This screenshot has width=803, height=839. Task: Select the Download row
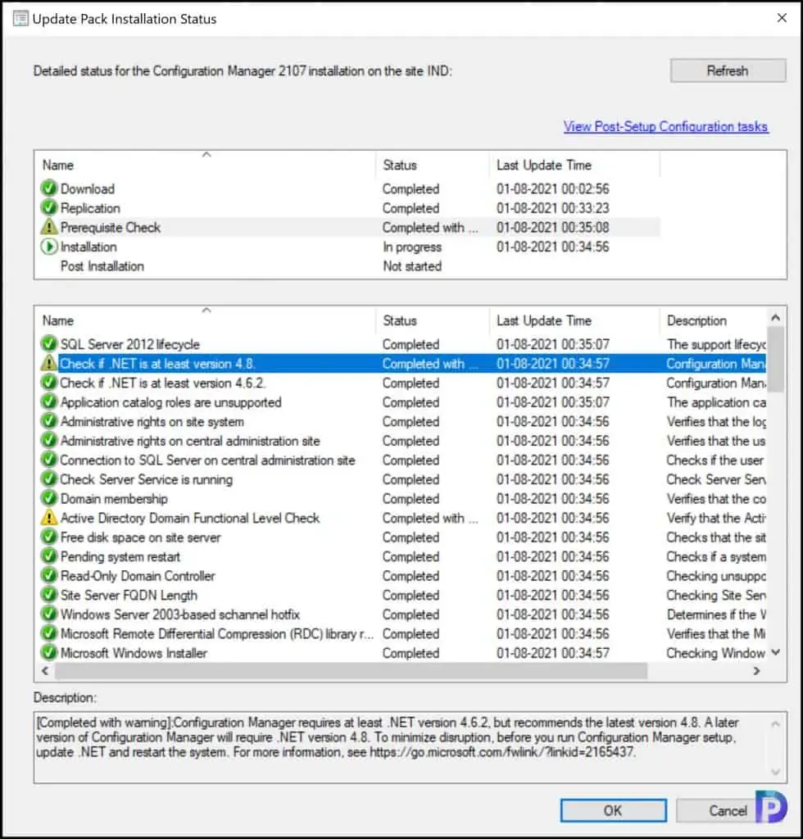click(x=349, y=188)
